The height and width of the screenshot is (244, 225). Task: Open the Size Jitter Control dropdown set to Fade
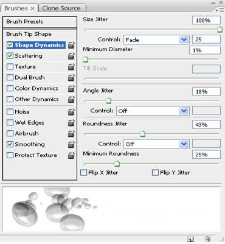tap(156, 40)
